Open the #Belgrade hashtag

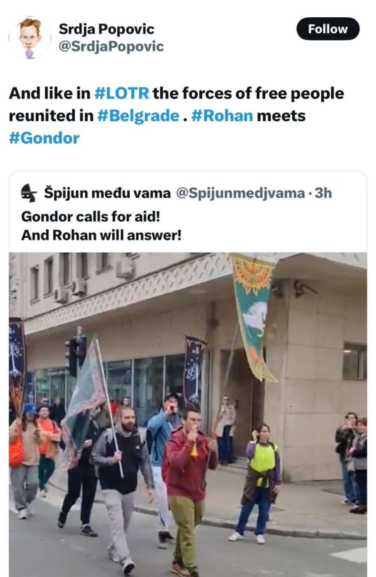click(x=138, y=115)
